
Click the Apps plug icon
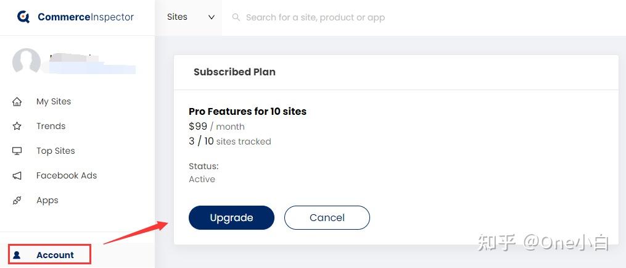pyautogui.click(x=17, y=201)
